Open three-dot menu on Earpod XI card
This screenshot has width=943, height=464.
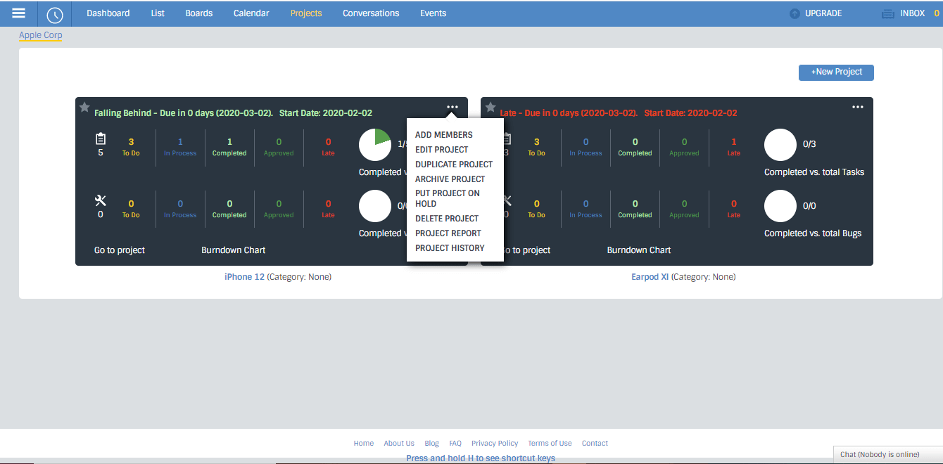point(857,107)
